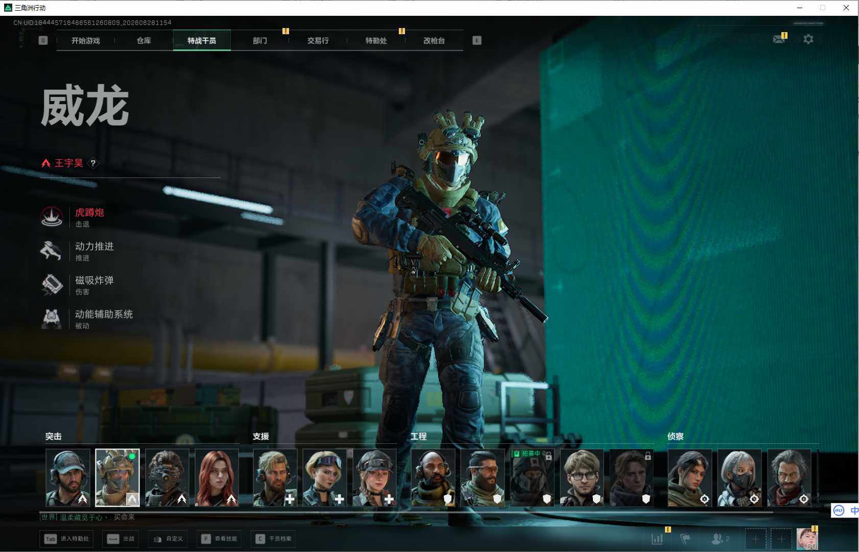Choose the bearded 侦察 operator
This screenshot has width=859, height=552.
(x=789, y=478)
